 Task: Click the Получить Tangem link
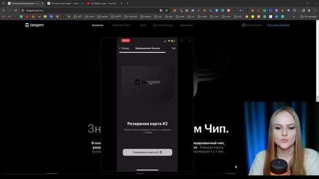pos(278,25)
